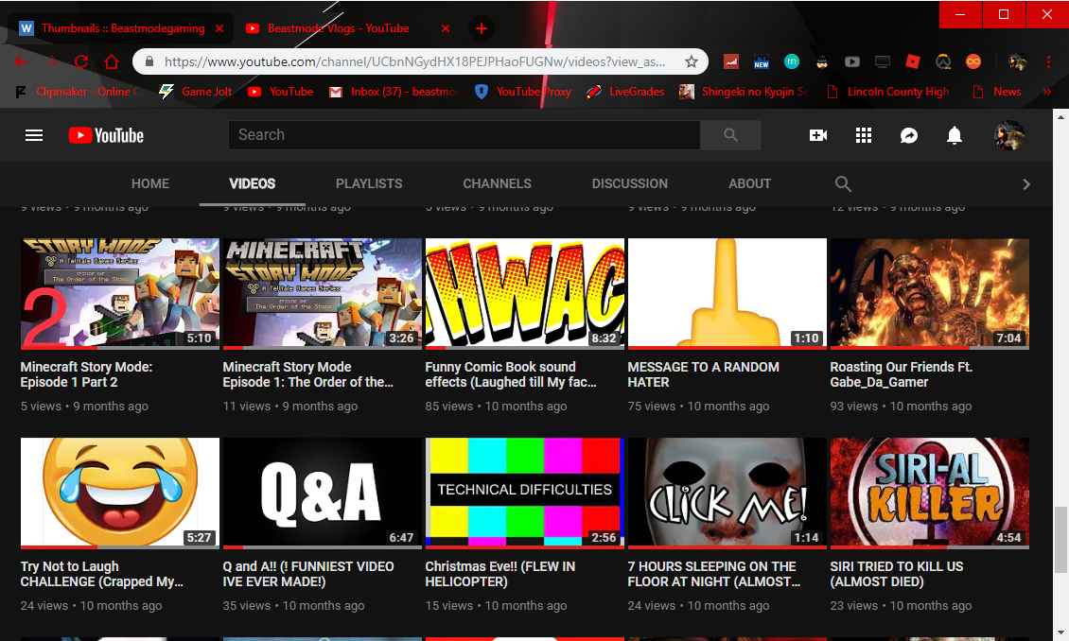Open the YouTube Proxy bookmark
The image size is (1069, 641).
(523, 92)
